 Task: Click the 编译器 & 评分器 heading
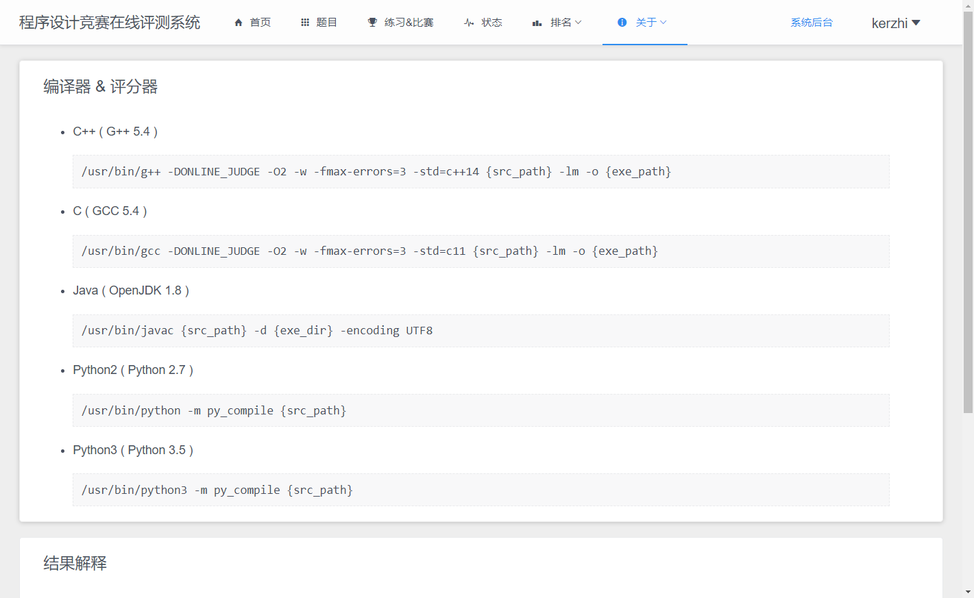(x=101, y=87)
